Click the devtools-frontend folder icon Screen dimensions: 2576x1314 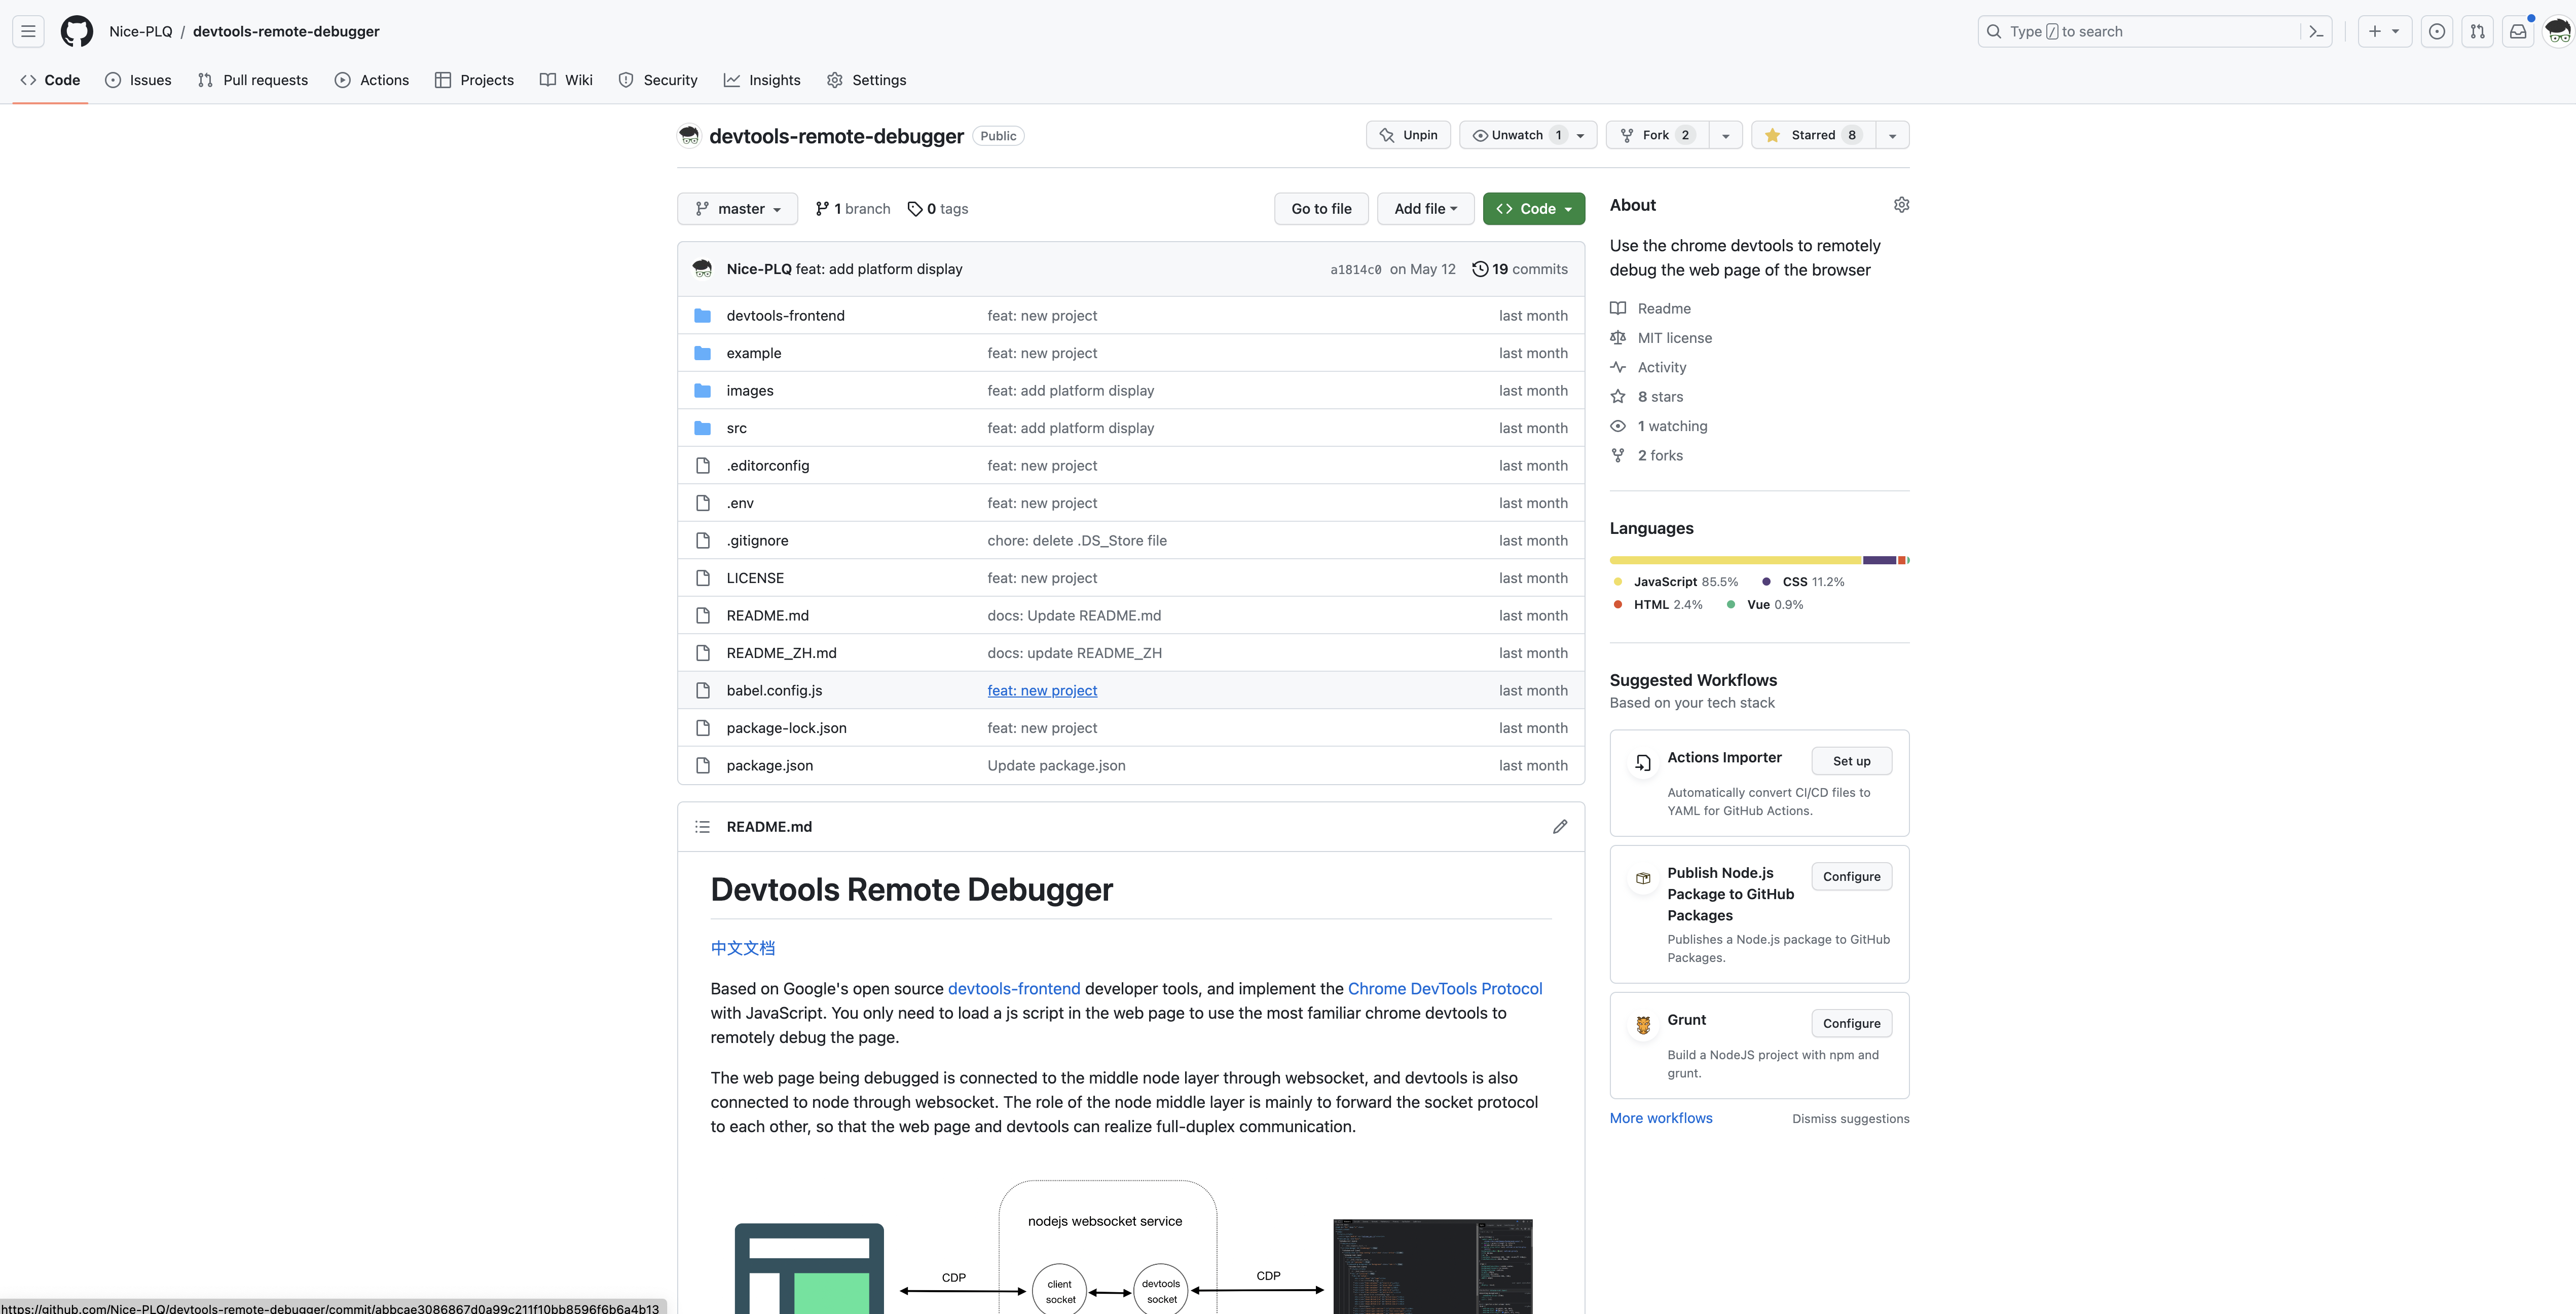(702, 316)
